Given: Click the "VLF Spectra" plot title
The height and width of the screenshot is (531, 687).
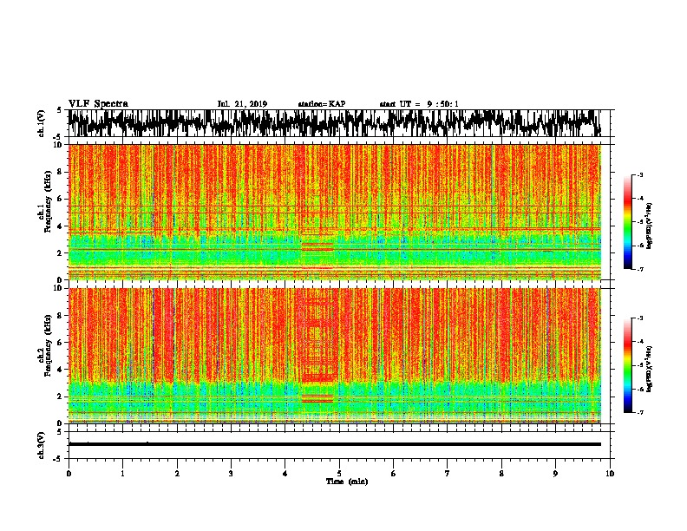Looking at the screenshot, I should tap(98, 104).
